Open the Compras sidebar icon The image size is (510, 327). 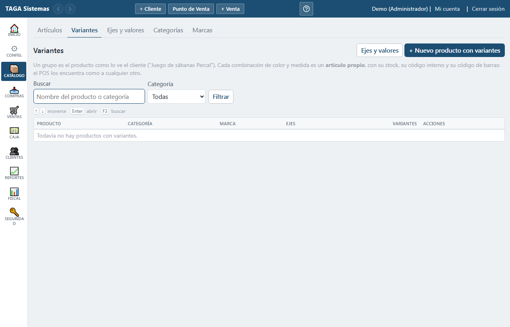[14, 90]
